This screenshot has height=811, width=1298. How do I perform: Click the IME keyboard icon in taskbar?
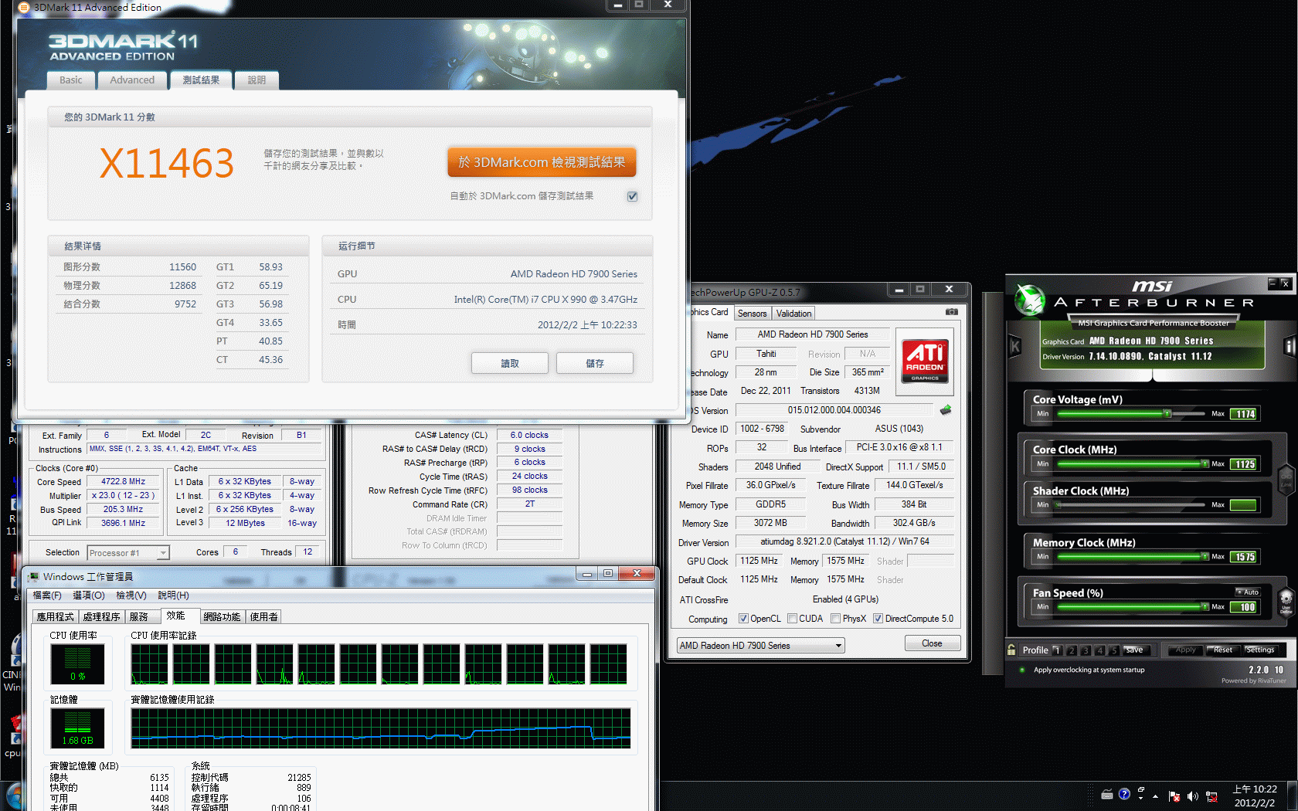1107,794
